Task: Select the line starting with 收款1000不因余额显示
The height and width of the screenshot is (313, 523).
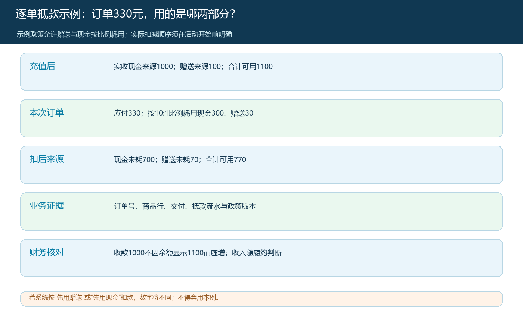Action: pyautogui.click(x=198, y=253)
